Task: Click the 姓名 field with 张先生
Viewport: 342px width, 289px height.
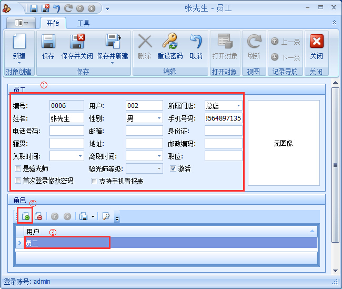Action: point(66,118)
